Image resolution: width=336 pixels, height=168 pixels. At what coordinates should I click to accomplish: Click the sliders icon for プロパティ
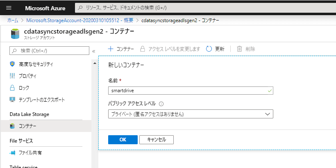12,76
